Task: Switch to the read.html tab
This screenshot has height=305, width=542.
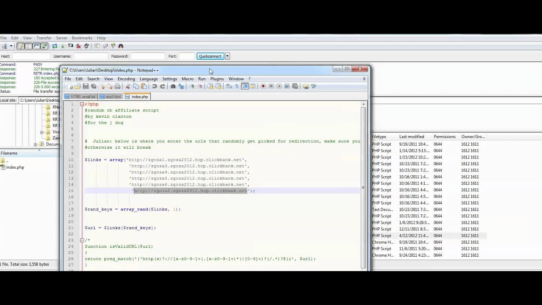Action: click(x=111, y=97)
